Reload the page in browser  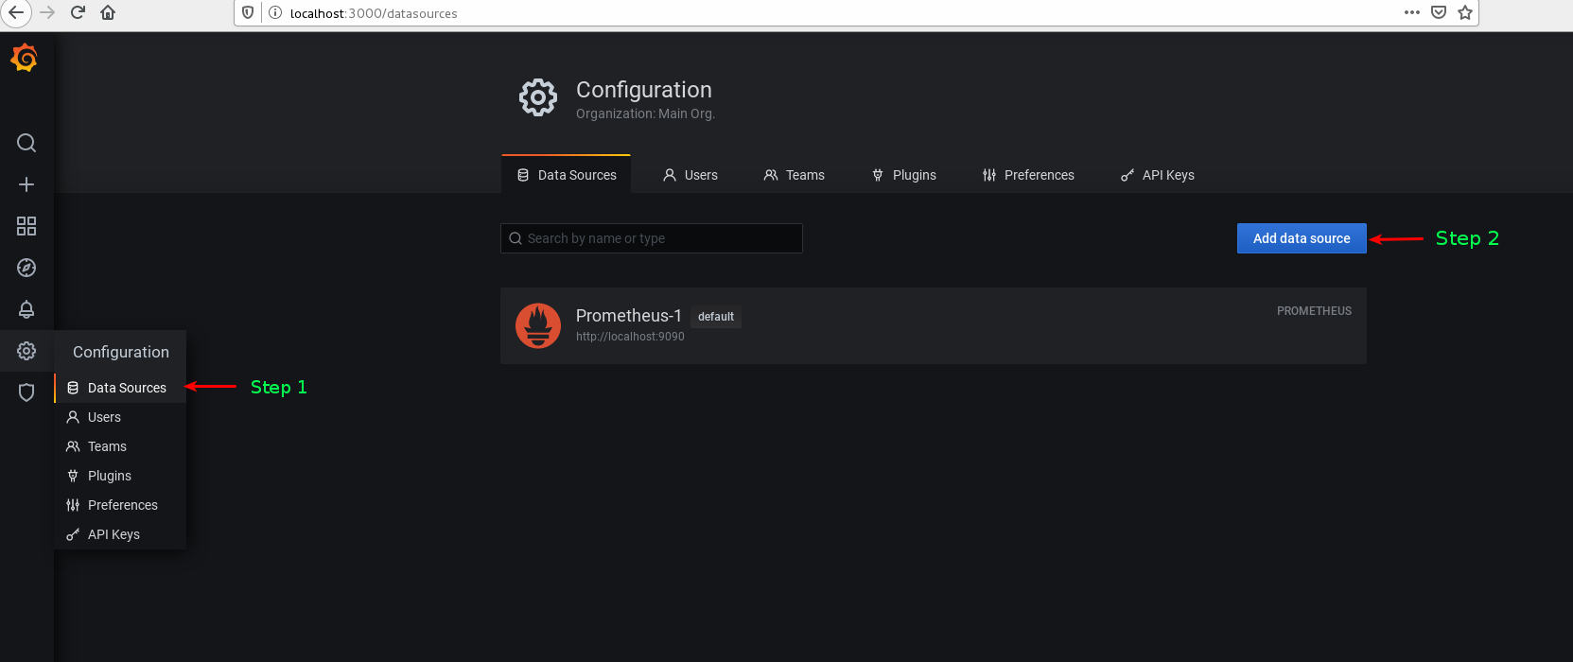(78, 12)
